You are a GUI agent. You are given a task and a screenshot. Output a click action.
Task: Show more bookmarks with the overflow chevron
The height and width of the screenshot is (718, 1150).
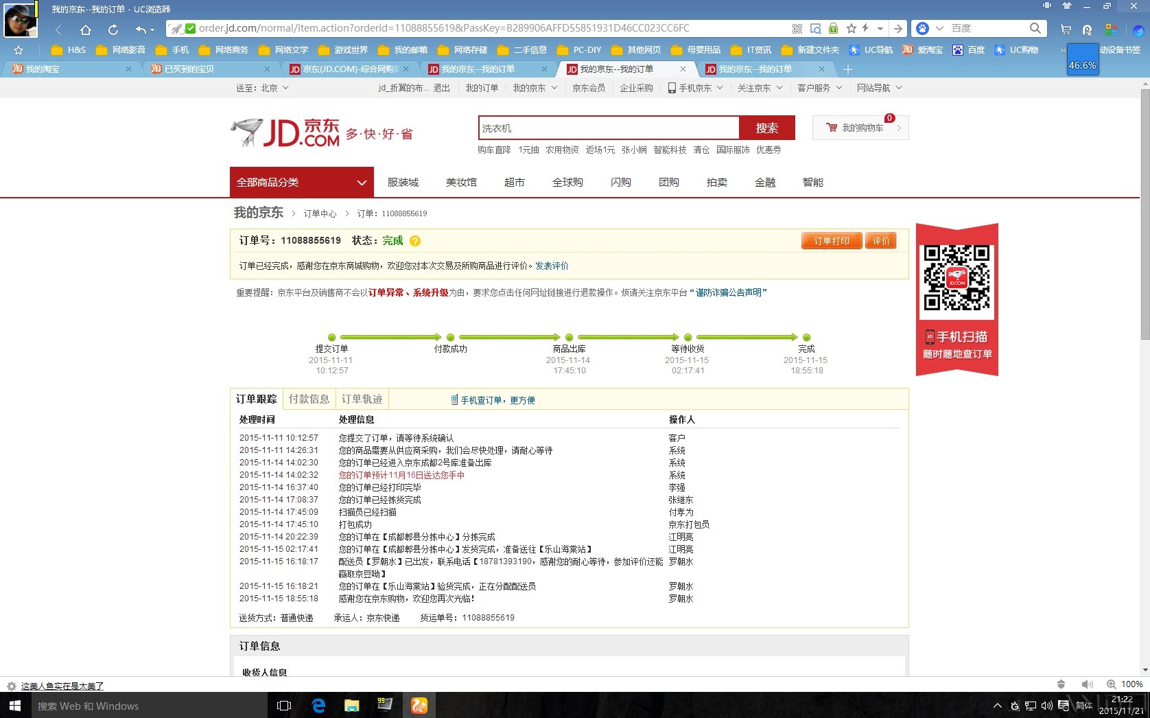click(x=1063, y=50)
